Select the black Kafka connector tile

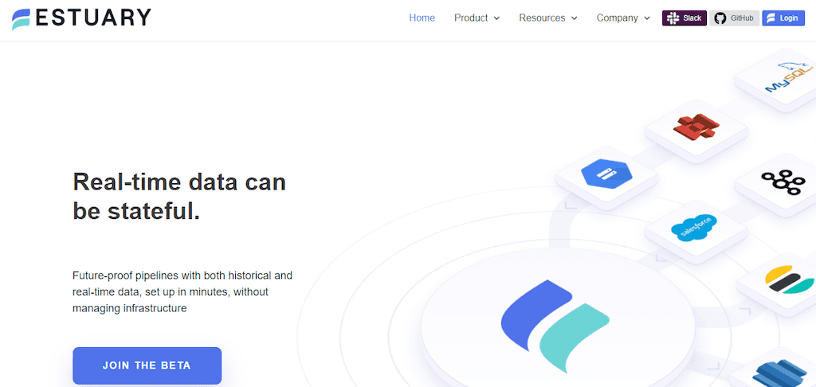coord(782,182)
